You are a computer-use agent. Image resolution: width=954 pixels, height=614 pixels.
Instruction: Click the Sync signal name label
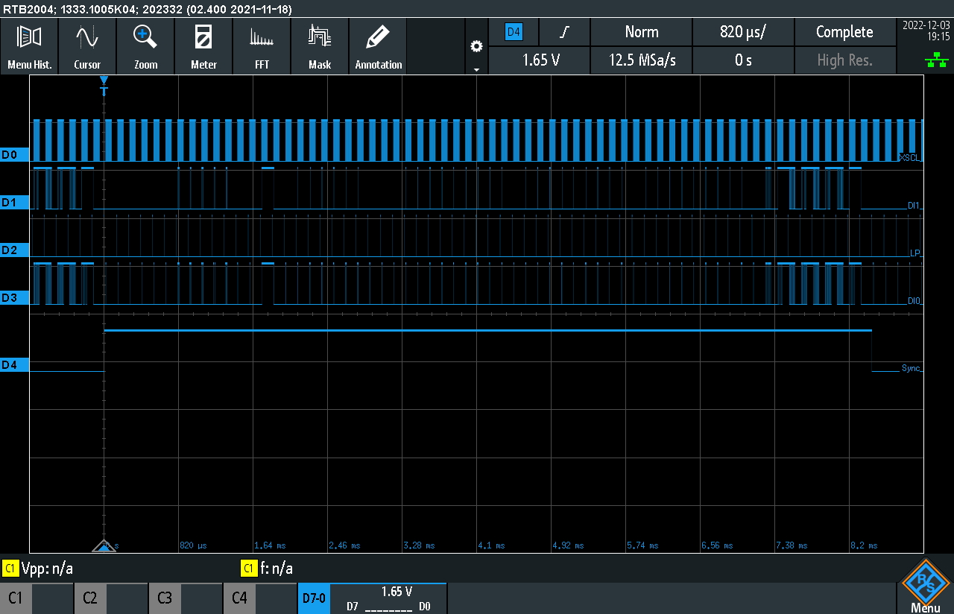pos(912,368)
